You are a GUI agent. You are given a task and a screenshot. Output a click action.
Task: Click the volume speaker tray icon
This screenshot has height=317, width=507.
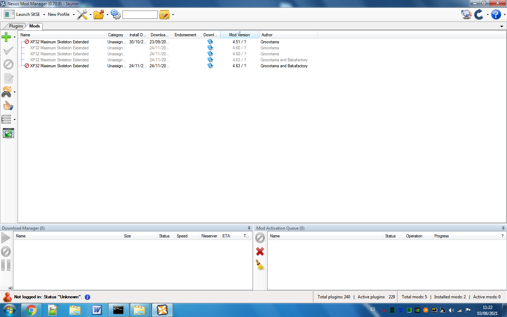point(451,310)
